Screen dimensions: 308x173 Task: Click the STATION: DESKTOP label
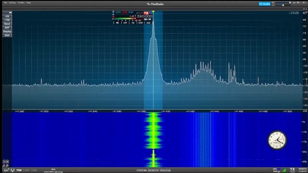154,170
